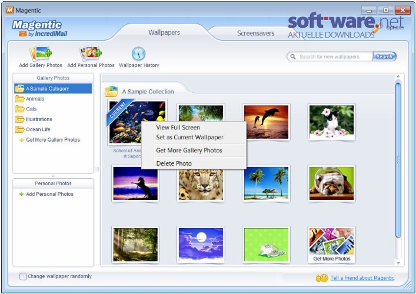Screen dimensions: 416x294
Task: Click the Search button
Action: coord(384,56)
